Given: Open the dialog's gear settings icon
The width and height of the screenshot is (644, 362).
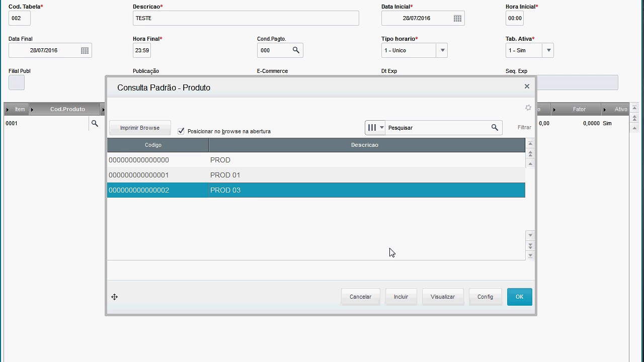Looking at the screenshot, I should coord(528,108).
